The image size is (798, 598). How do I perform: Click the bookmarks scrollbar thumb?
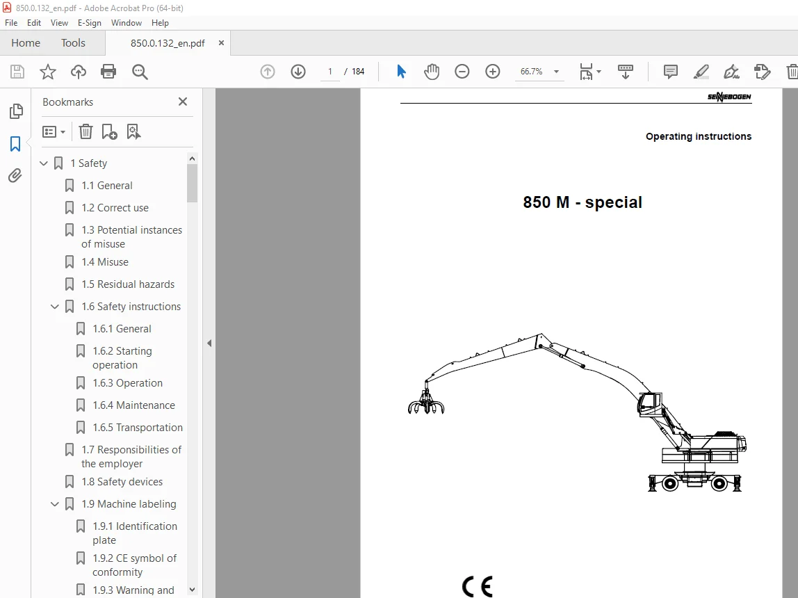click(x=192, y=183)
